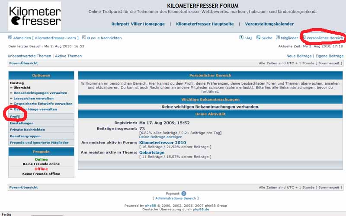Open the Administrations-Bereich link
The image size is (346, 216).
(176, 198)
